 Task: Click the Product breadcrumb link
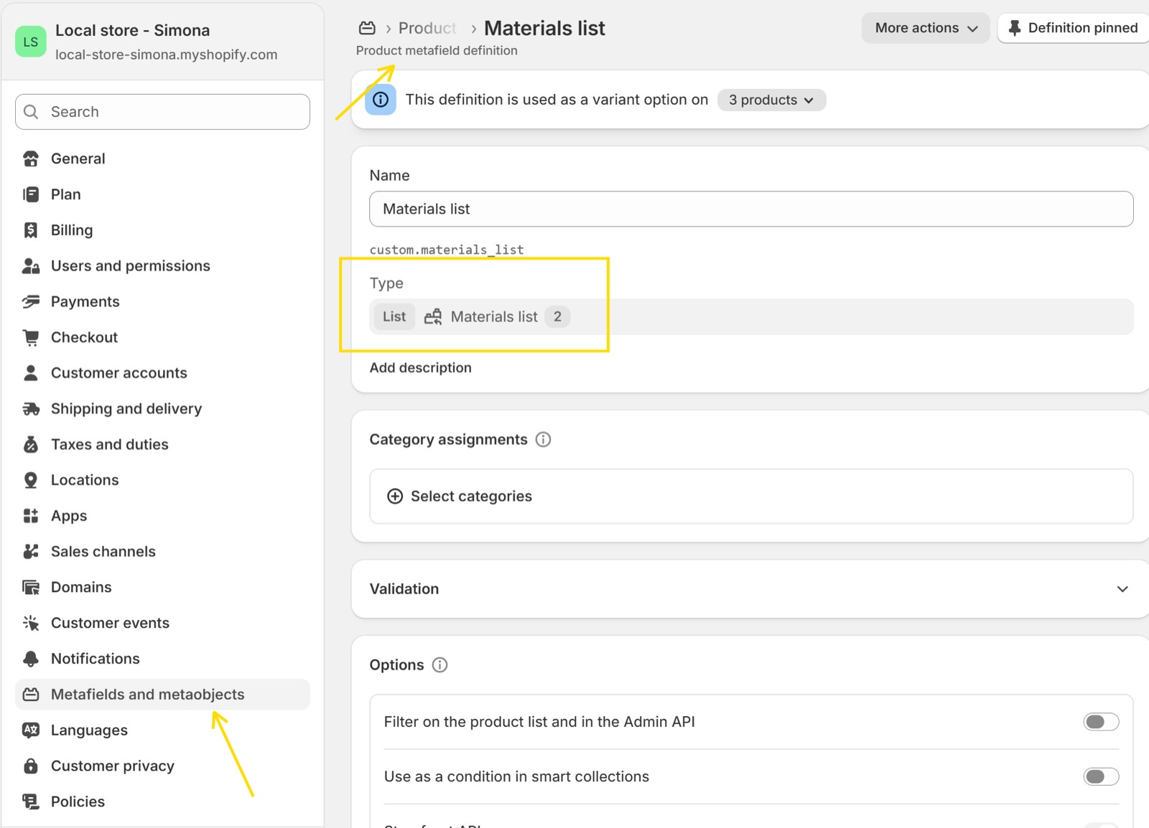427,28
